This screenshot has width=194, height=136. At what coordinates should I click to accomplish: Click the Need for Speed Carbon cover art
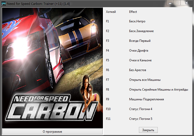[x=52, y=67]
